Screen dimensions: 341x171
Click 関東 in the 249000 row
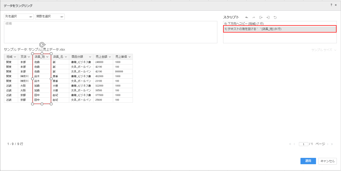click(x=11, y=62)
